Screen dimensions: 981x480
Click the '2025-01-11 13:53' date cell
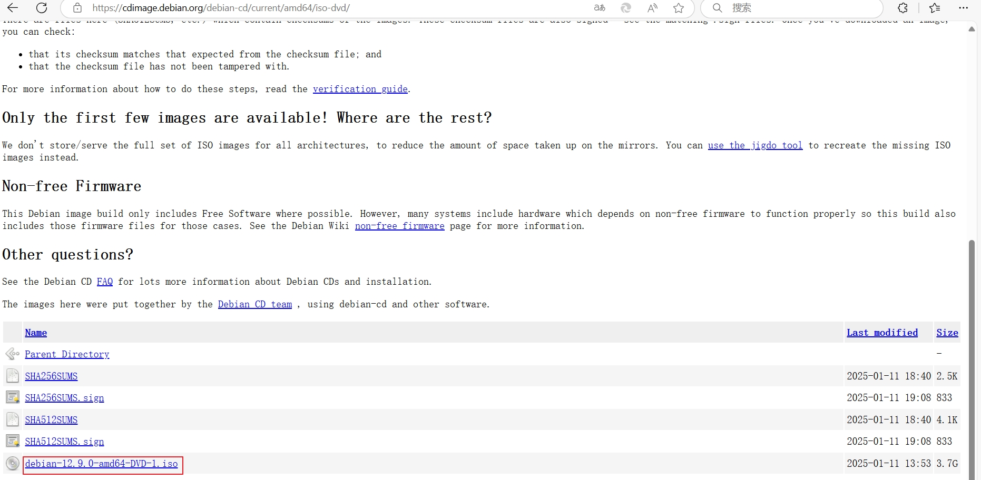tap(889, 464)
